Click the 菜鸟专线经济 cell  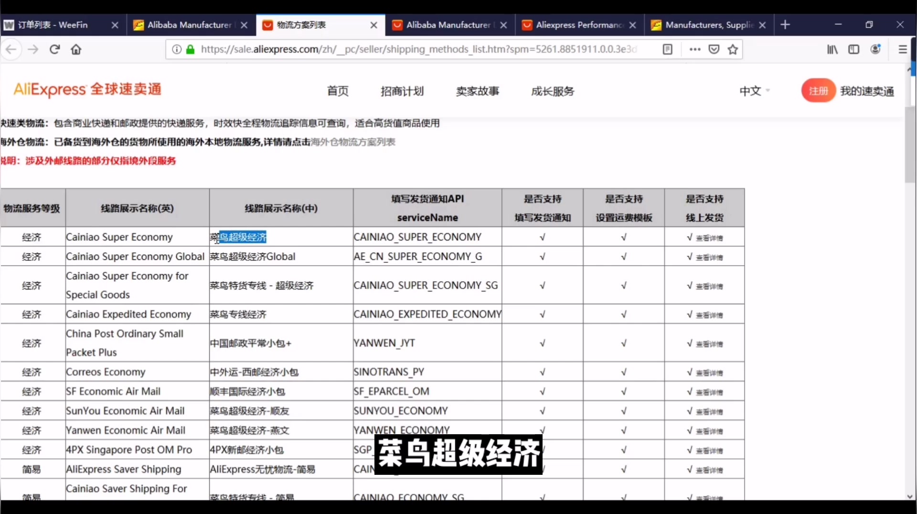281,314
